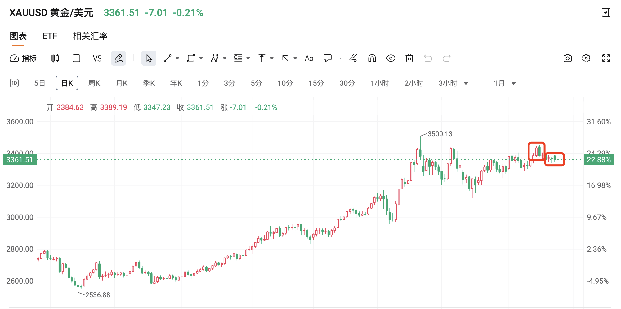Expand the pattern tool dropdown arrow

coord(225,58)
